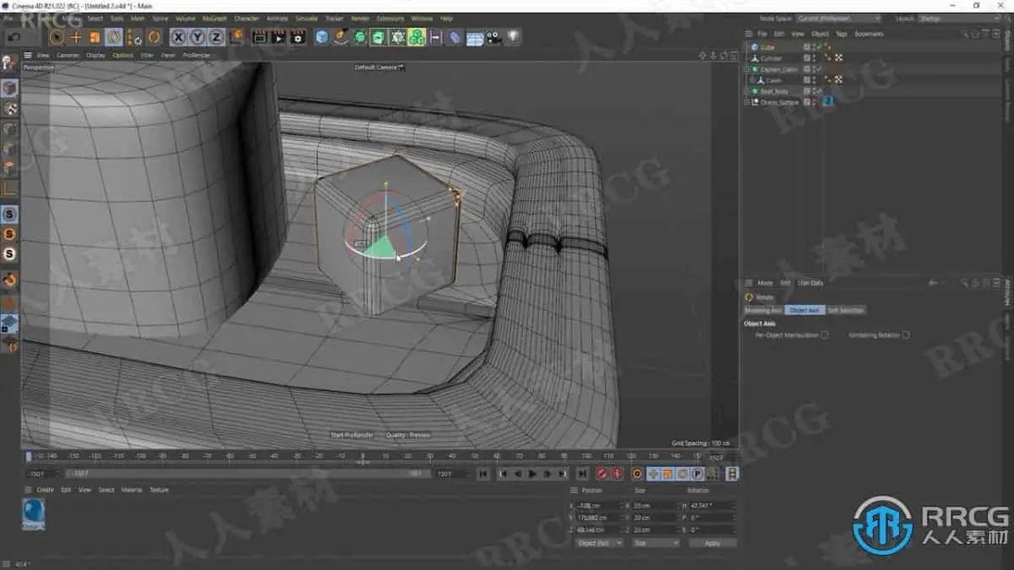Click the Record Active Objects button
This screenshot has height=570, width=1014.
coord(602,475)
